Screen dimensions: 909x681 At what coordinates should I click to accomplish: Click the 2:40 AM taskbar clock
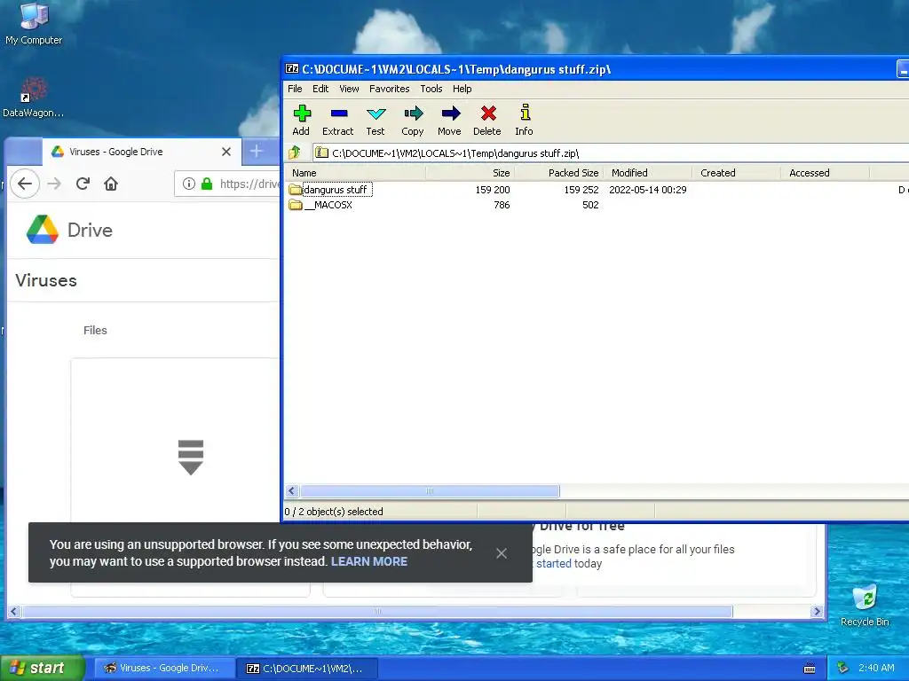876,668
